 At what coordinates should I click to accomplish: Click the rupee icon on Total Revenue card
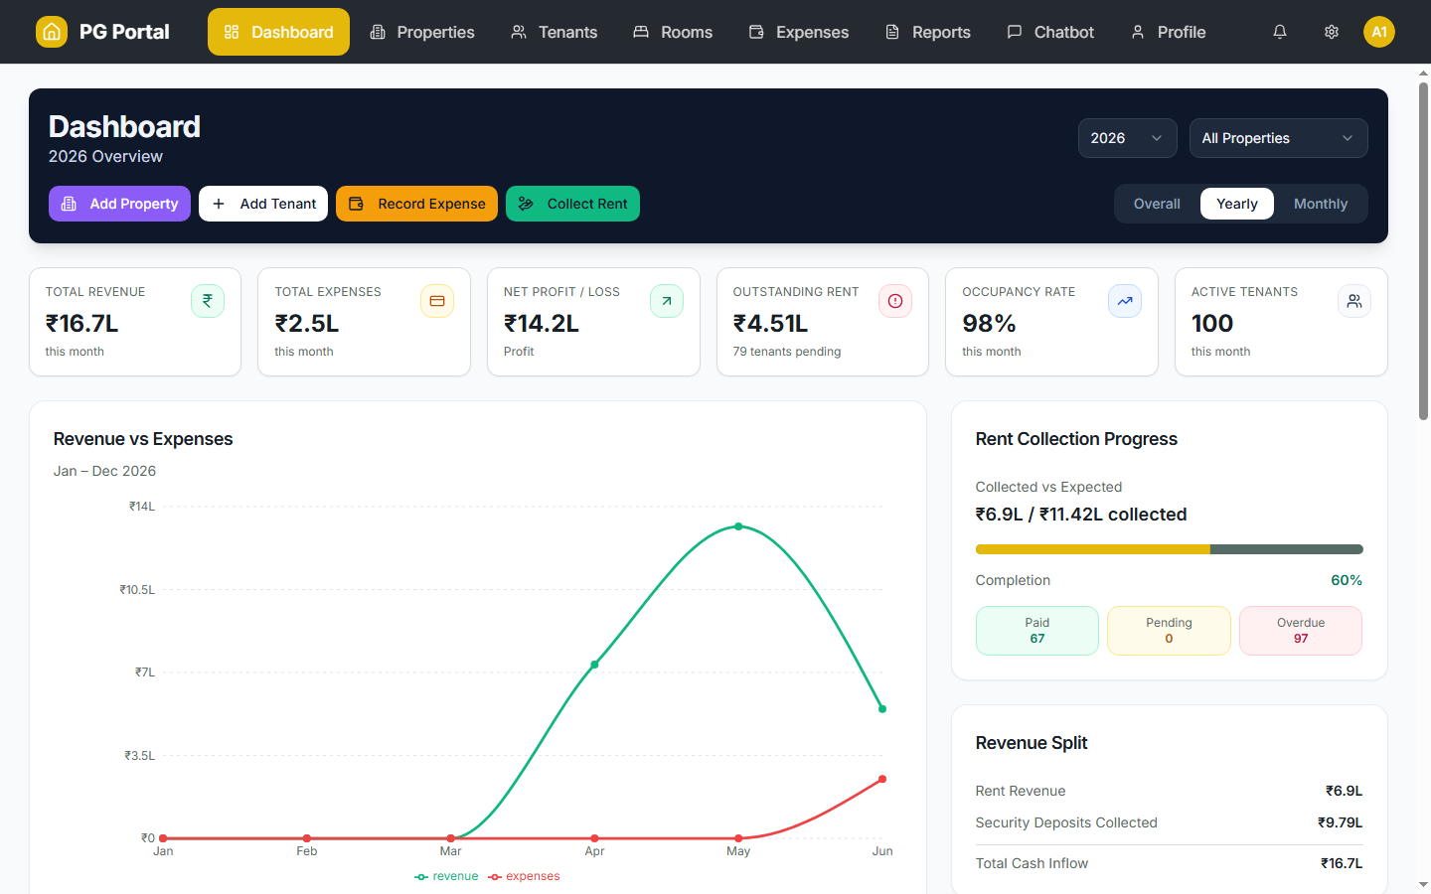[x=208, y=301]
